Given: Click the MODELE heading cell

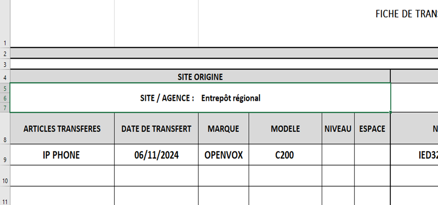Looking at the screenshot, I should [285, 129].
